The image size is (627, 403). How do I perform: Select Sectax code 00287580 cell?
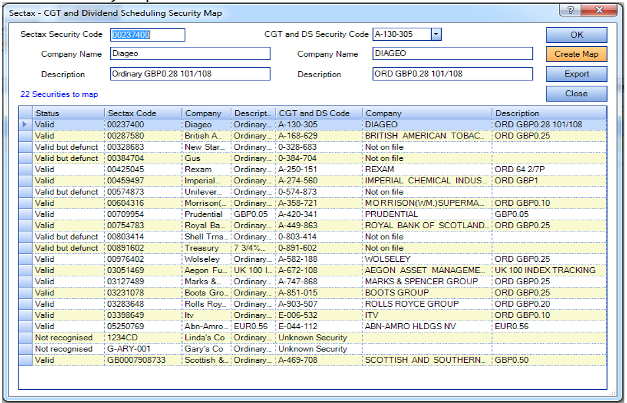143,136
